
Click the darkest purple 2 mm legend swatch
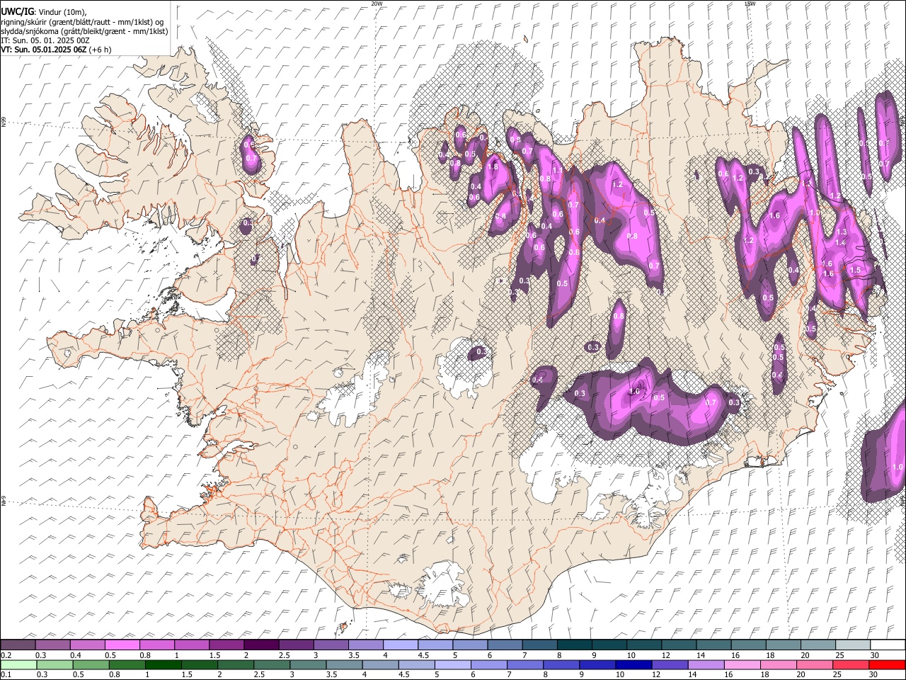[261, 645]
